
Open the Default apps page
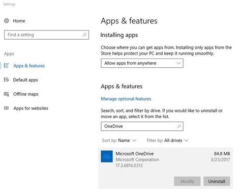pyautogui.click(x=25, y=80)
